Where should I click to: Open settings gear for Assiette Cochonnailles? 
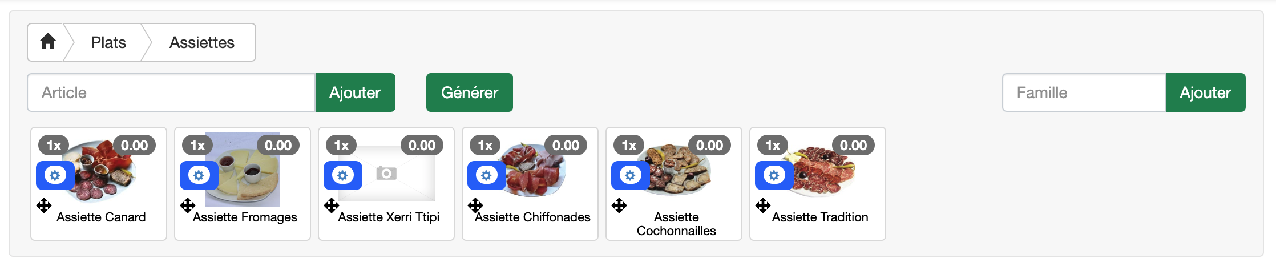click(x=630, y=175)
